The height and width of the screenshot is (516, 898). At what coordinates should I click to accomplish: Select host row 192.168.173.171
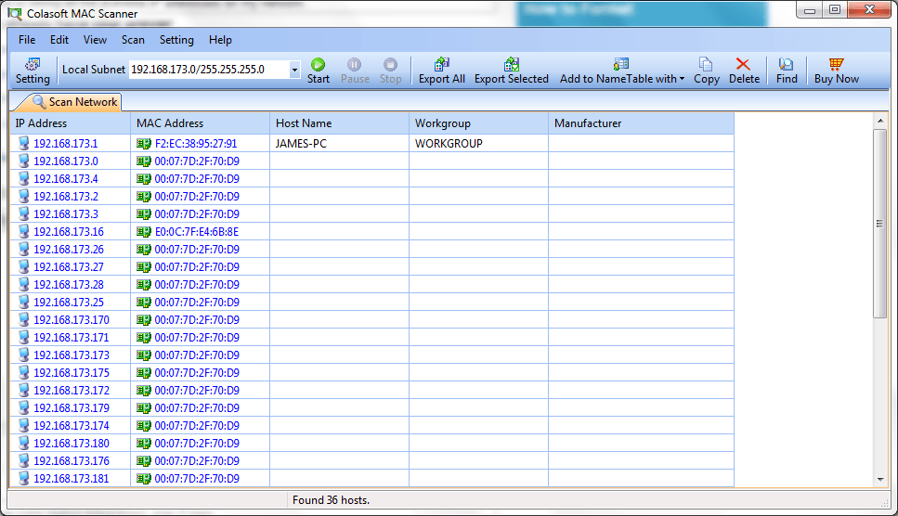point(371,338)
